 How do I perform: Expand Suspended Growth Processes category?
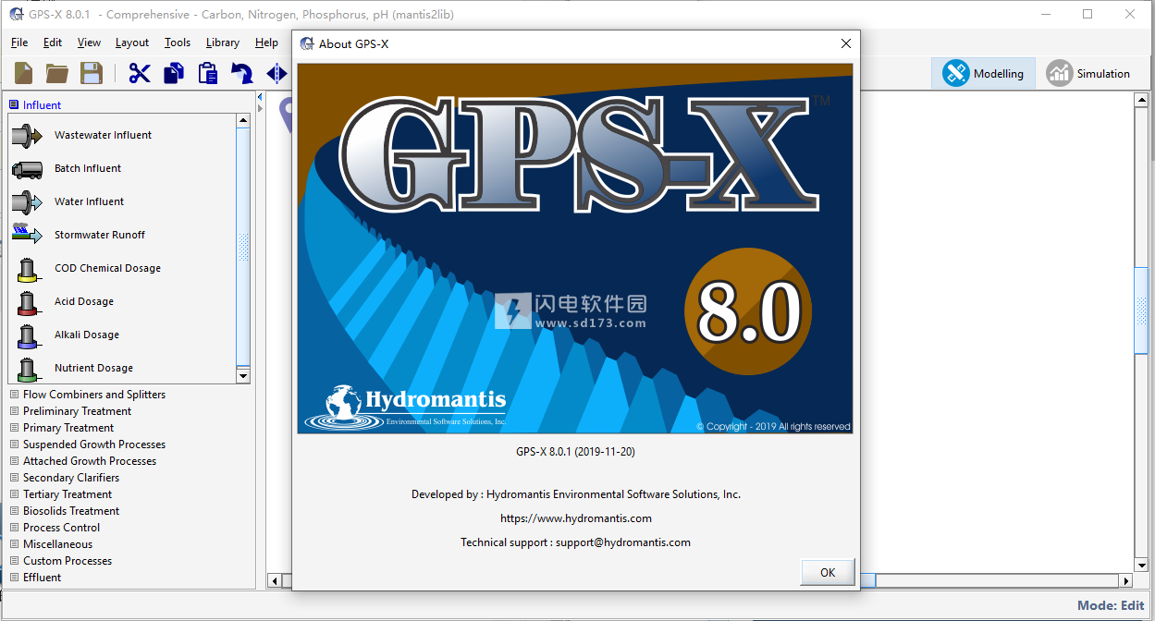pos(14,444)
